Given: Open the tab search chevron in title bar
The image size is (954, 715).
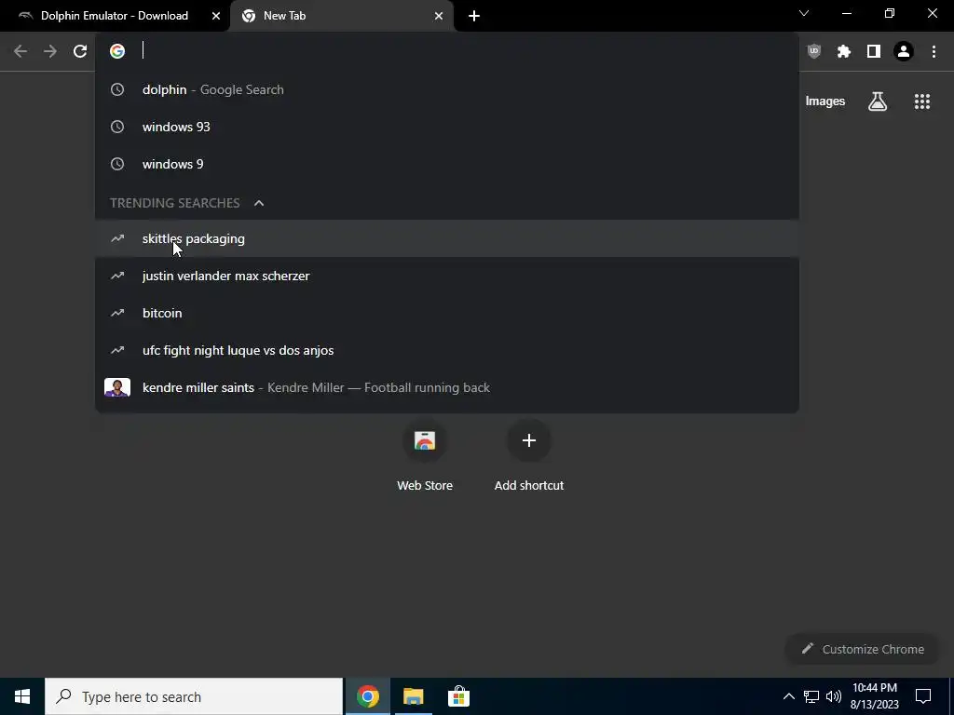Looking at the screenshot, I should 804,13.
